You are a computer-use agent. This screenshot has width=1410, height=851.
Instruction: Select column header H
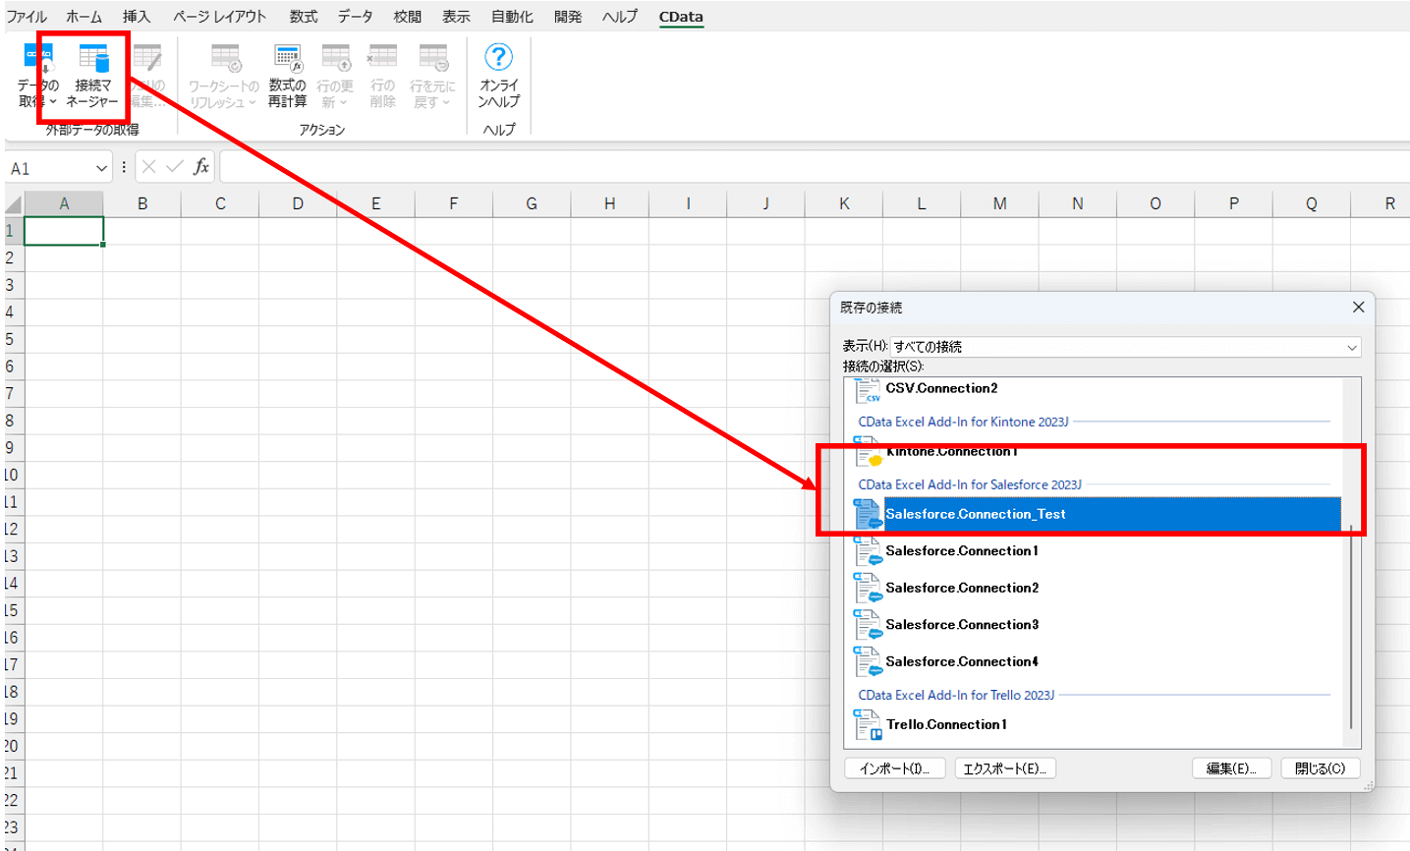click(x=609, y=203)
